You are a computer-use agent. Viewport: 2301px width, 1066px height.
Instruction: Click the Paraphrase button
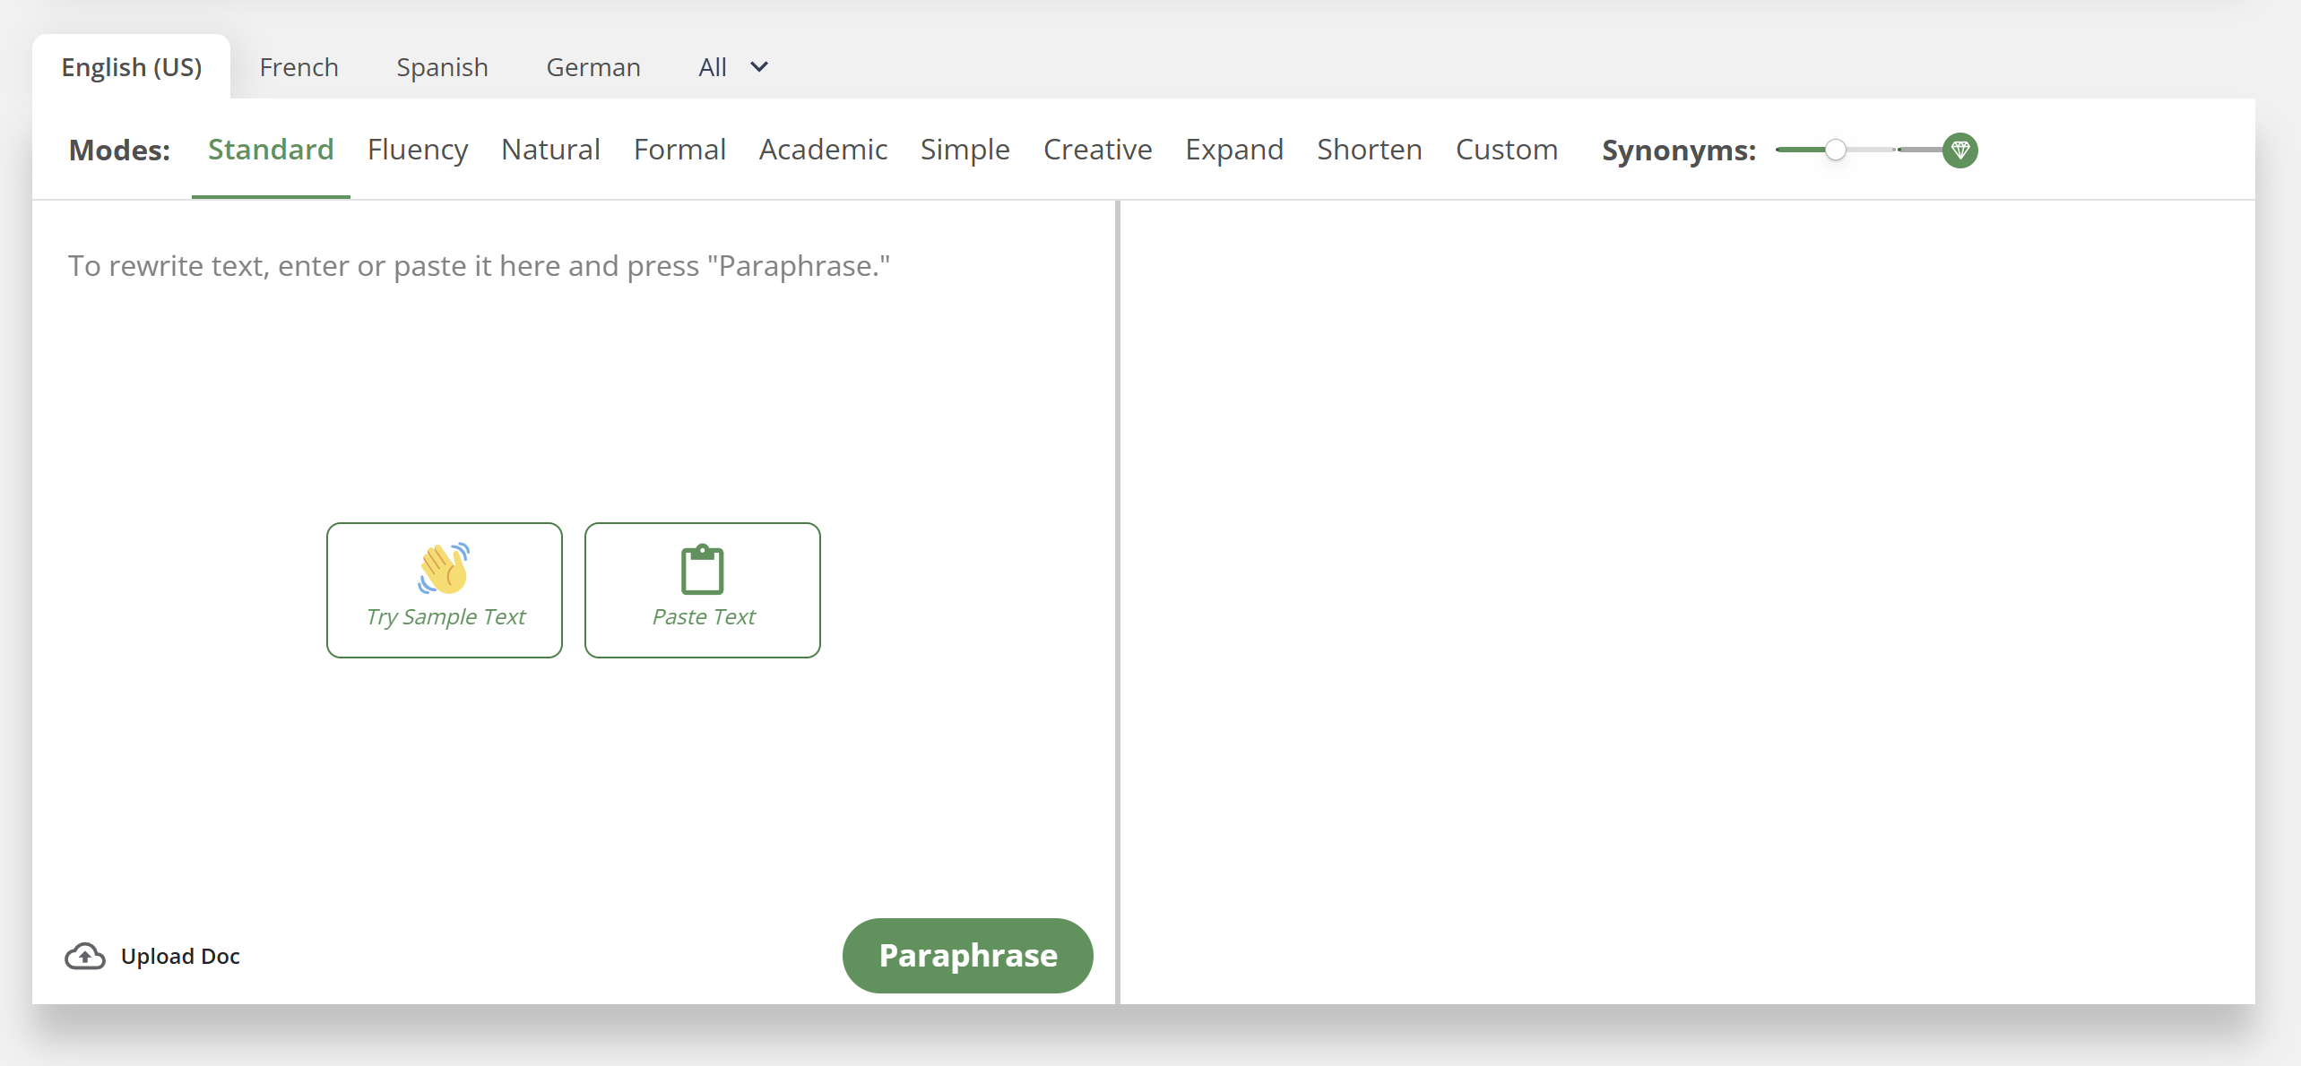coord(968,956)
